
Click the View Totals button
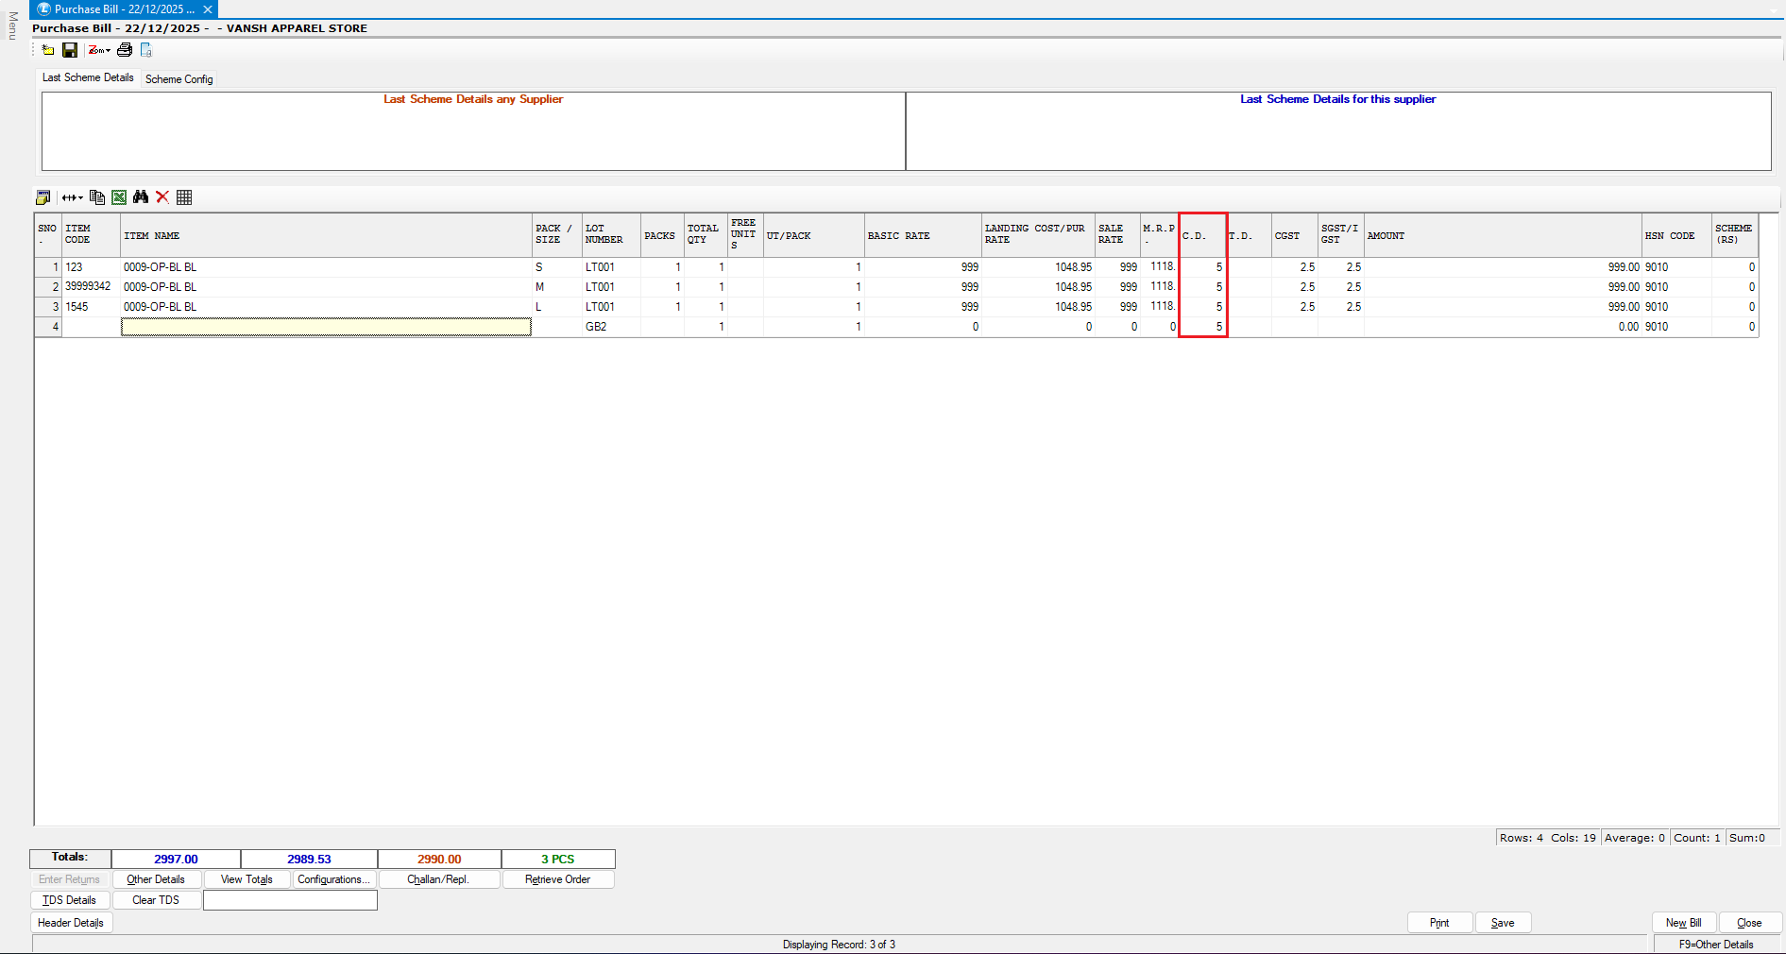247,879
